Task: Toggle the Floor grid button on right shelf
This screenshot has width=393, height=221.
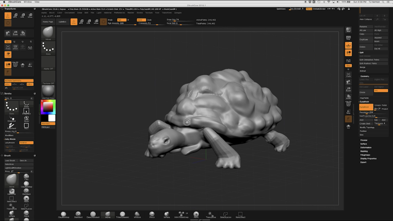Action: point(348,45)
